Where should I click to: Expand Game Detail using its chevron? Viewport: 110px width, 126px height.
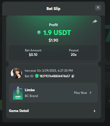(x=94, y=111)
